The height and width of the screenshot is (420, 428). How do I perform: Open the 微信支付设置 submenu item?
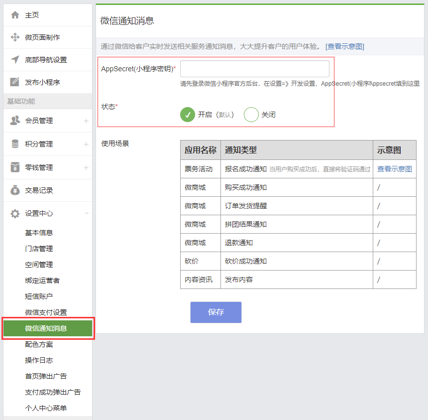click(x=46, y=312)
